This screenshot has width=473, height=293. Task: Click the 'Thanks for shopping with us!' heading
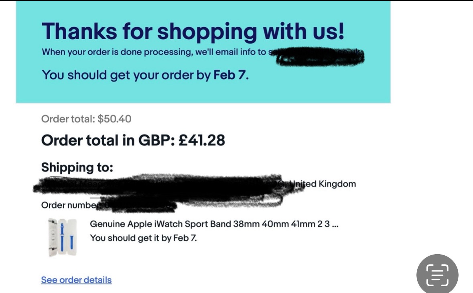pos(193,31)
